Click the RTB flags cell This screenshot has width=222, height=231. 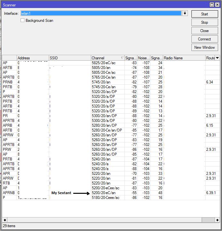point(9,183)
